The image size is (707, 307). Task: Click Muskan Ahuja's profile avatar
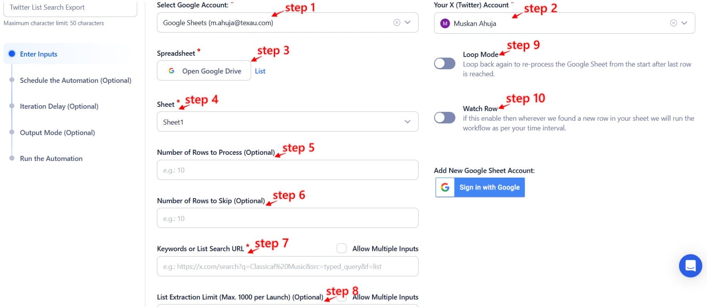point(445,23)
